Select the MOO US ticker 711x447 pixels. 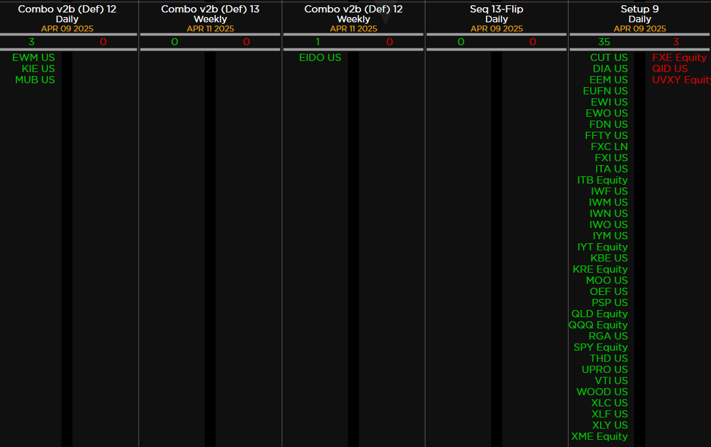point(607,281)
